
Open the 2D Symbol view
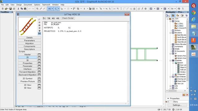point(28,79)
